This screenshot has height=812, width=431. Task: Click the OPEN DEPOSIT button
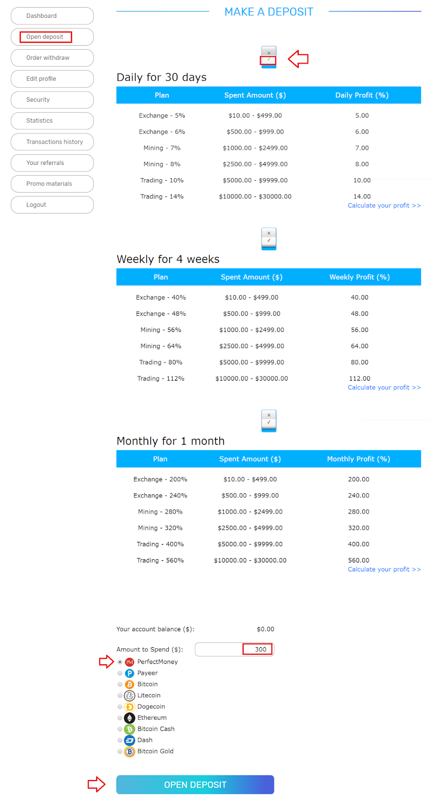195,785
